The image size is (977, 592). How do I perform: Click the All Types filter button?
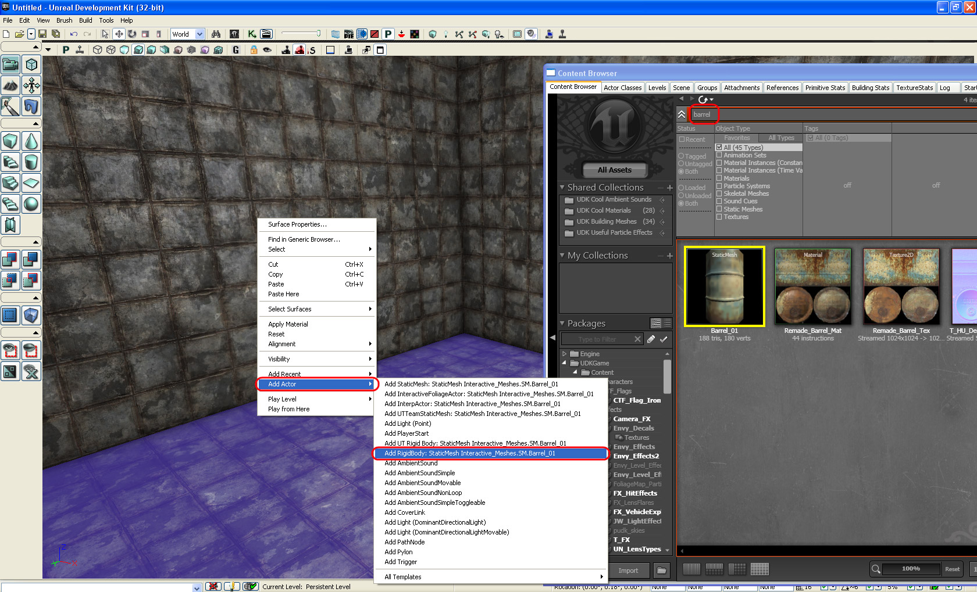pos(781,138)
